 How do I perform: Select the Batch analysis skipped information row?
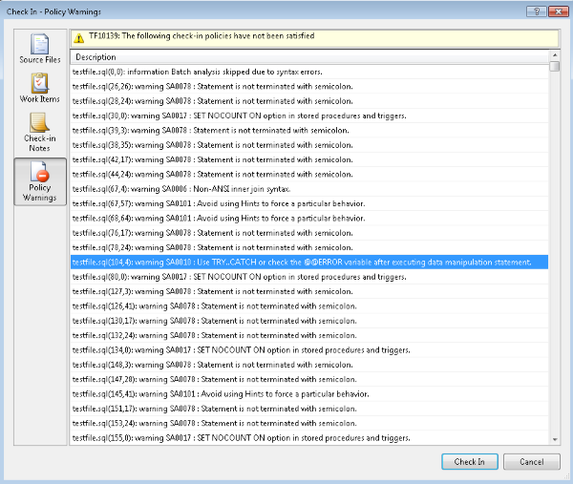[309, 72]
